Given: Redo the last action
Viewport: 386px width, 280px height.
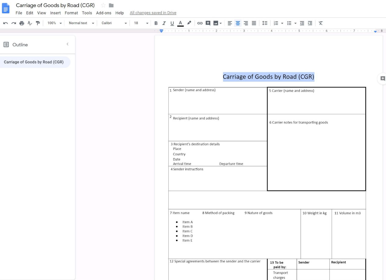Looking at the screenshot, I should [x=14, y=23].
